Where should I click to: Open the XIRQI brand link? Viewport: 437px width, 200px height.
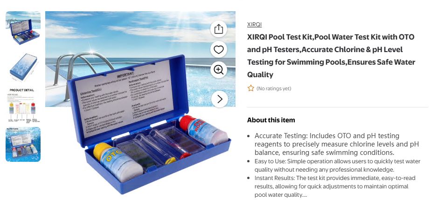[x=254, y=25]
